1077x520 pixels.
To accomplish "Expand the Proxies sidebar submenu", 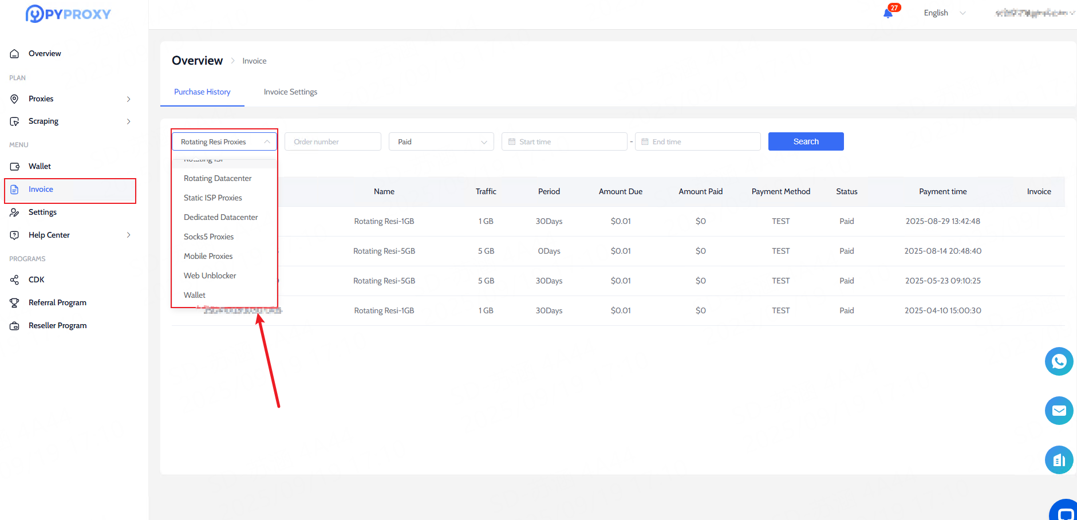I will pyautogui.click(x=128, y=99).
